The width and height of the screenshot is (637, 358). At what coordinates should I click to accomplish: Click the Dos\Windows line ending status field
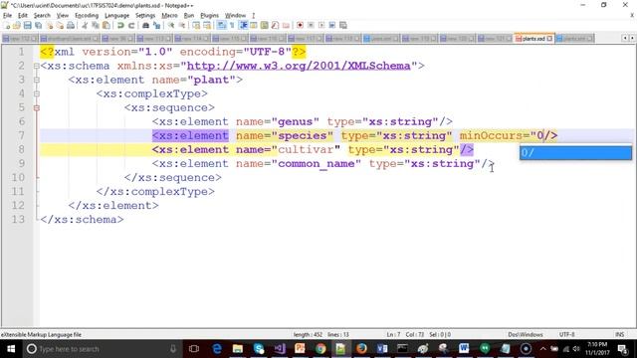pyautogui.click(x=525, y=334)
